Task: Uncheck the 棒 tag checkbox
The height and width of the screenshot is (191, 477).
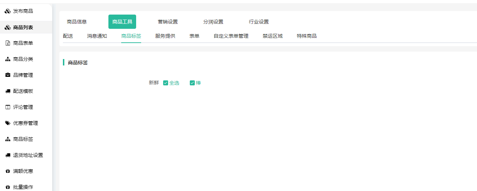Action: coord(192,83)
